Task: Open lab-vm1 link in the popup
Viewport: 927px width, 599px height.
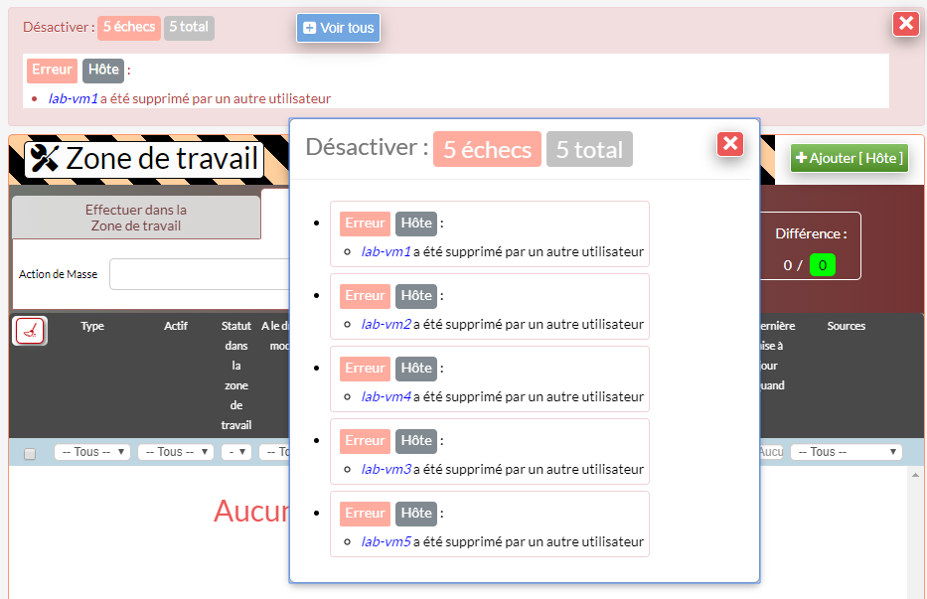Action: click(x=386, y=252)
